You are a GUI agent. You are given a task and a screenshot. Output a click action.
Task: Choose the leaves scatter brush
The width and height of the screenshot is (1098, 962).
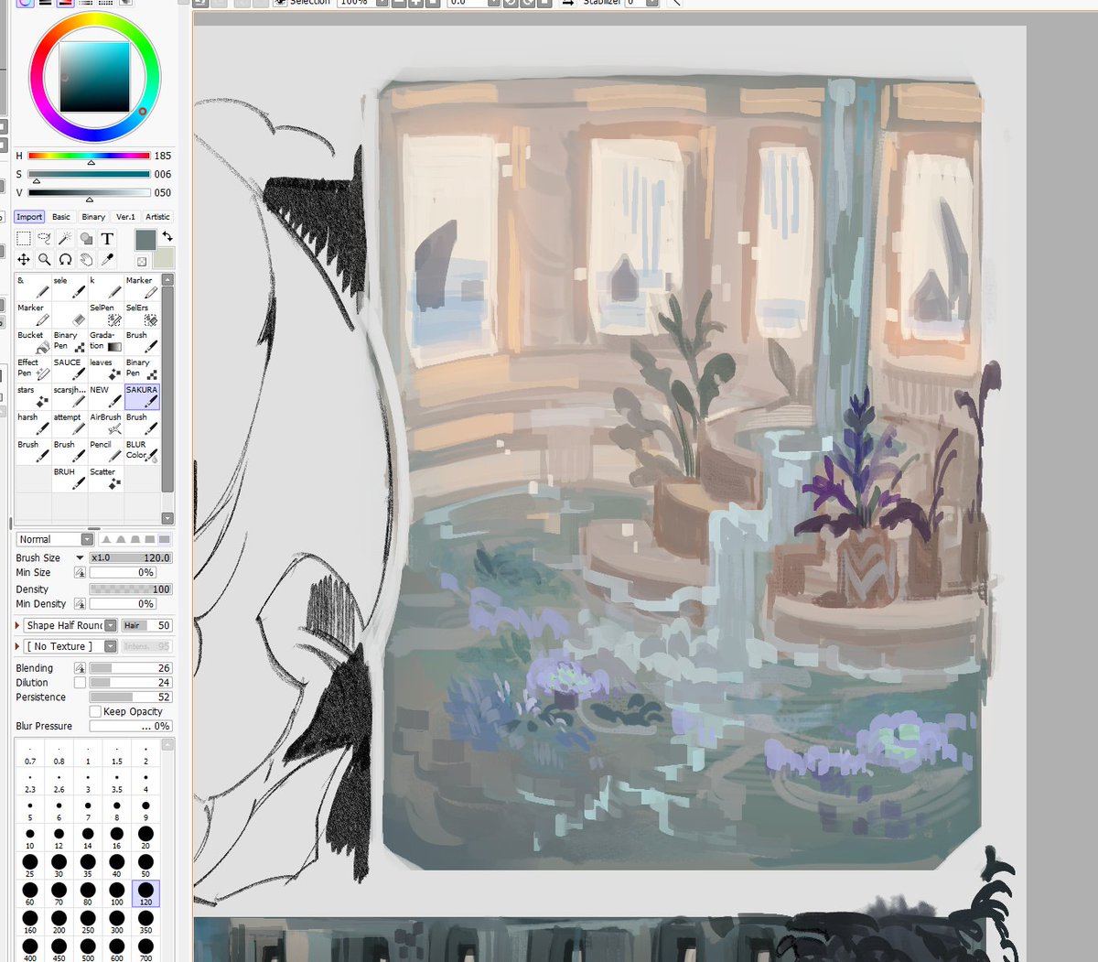pyautogui.click(x=106, y=369)
